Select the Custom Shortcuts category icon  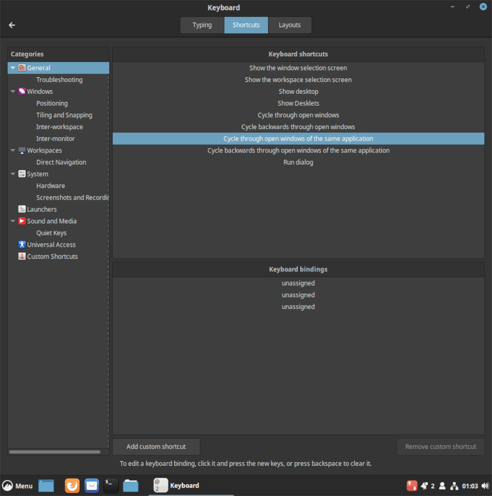tap(22, 256)
